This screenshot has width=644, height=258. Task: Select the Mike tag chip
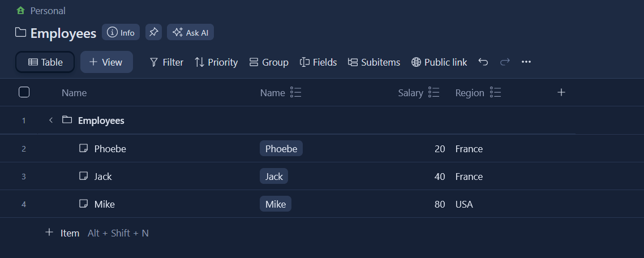click(x=276, y=204)
